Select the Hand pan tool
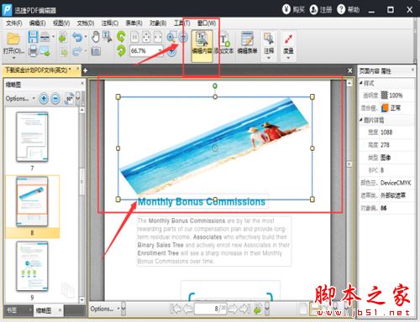420x322 pixels. coord(96,37)
